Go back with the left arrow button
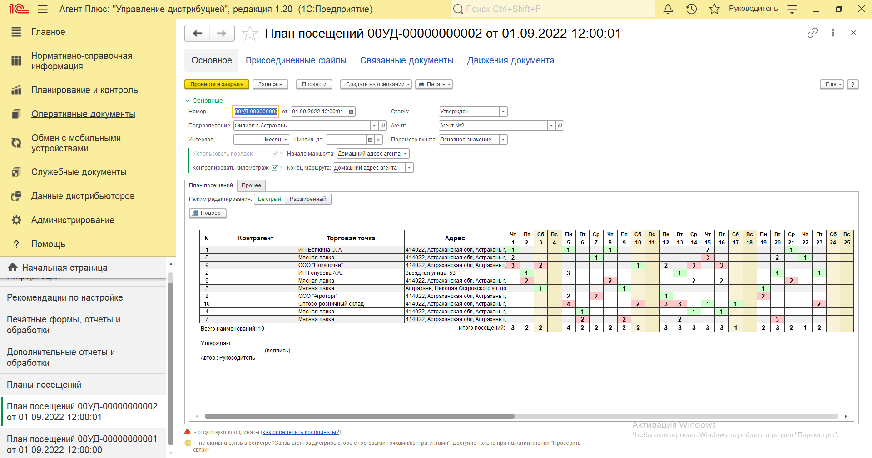Viewport: 872px width, 458px height. click(198, 33)
